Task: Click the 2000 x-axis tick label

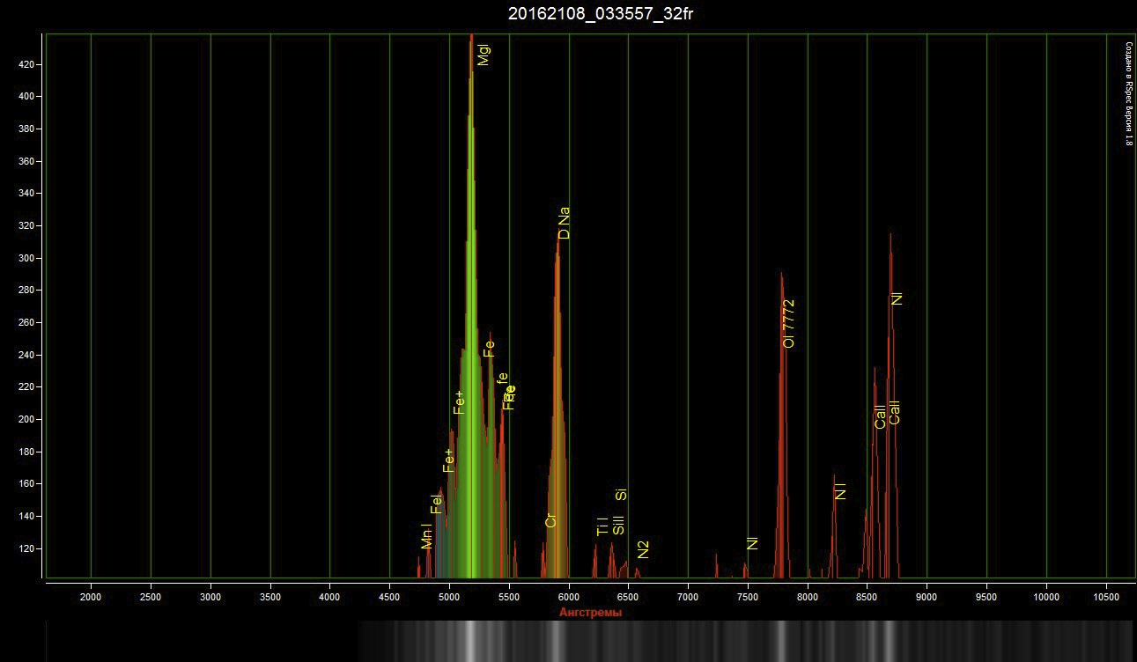Action: pos(91,597)
